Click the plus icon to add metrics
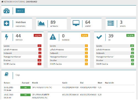This screenshot has height=100, width=138. point(7,23)
